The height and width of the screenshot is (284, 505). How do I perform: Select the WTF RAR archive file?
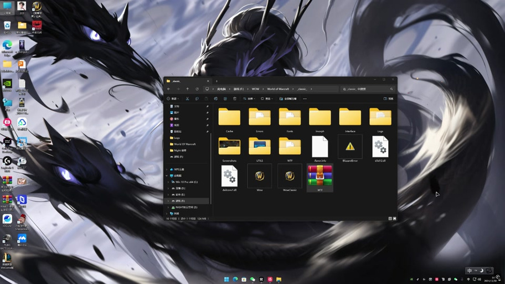click(x=320, y=178)
